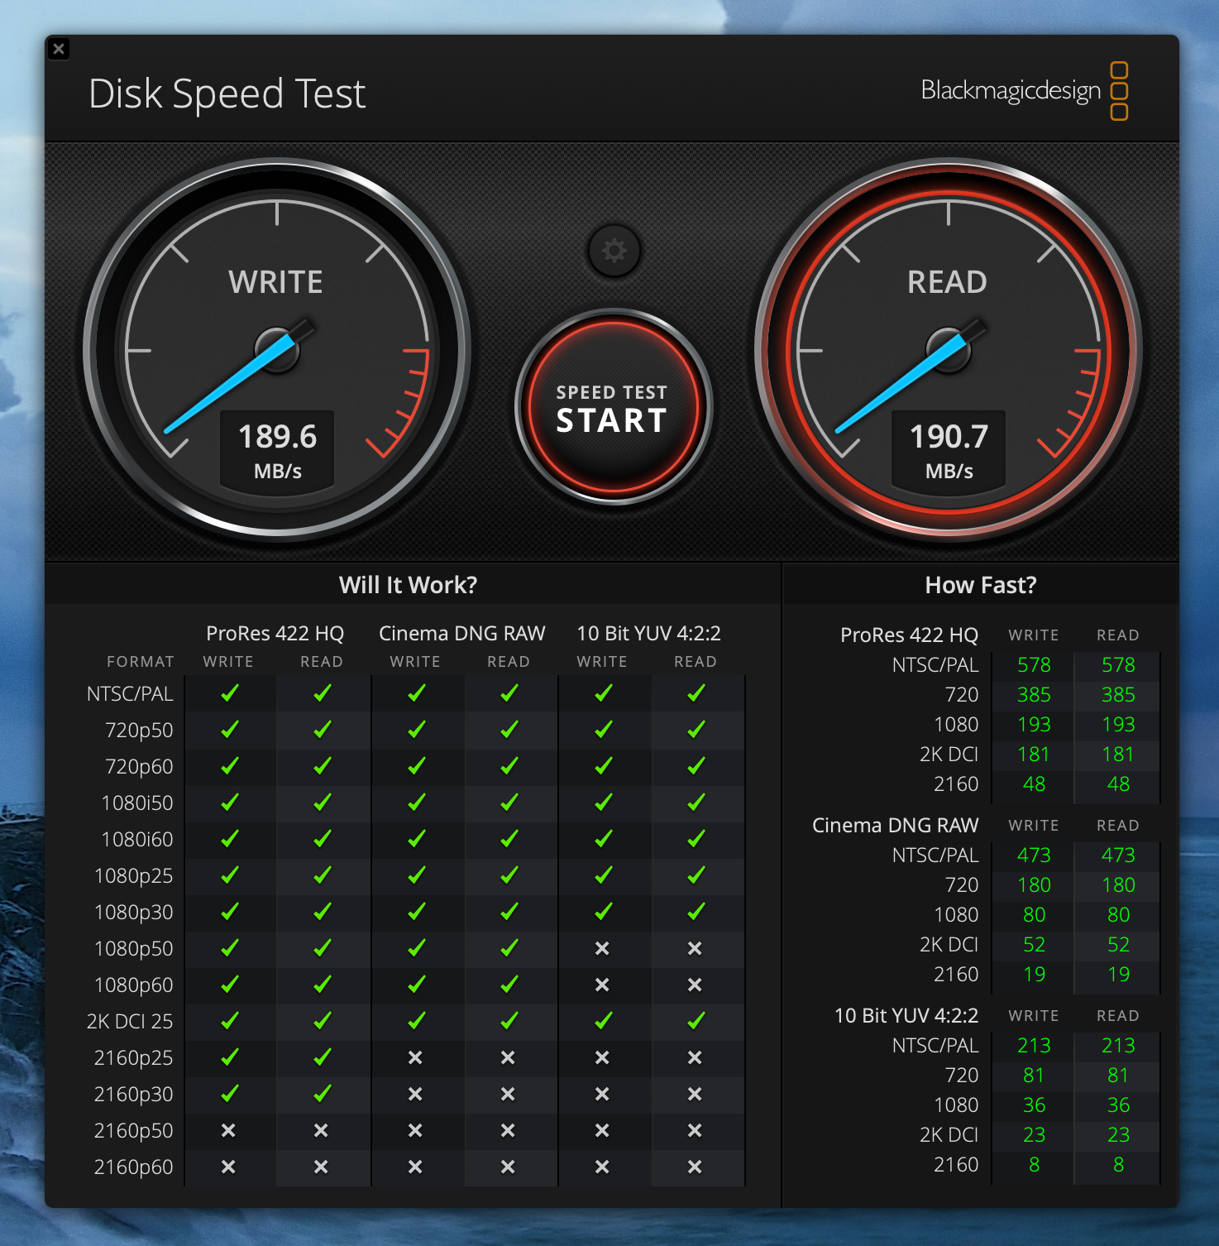The image size is (1219, 1246).
Task: Click 10 Bit YUV read checkmark for 2K DCI 25
Action: point(696,1020)
